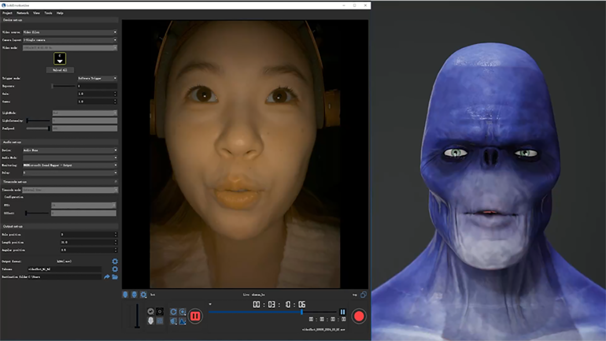Click the Takename text field
Image resolution: width=606 pixels, height=341 pixels.
coord(64,269)
